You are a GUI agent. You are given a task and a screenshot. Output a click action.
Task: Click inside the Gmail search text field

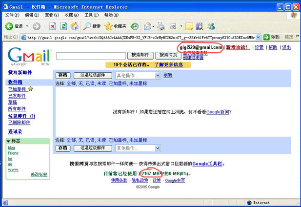coord(91,56)
